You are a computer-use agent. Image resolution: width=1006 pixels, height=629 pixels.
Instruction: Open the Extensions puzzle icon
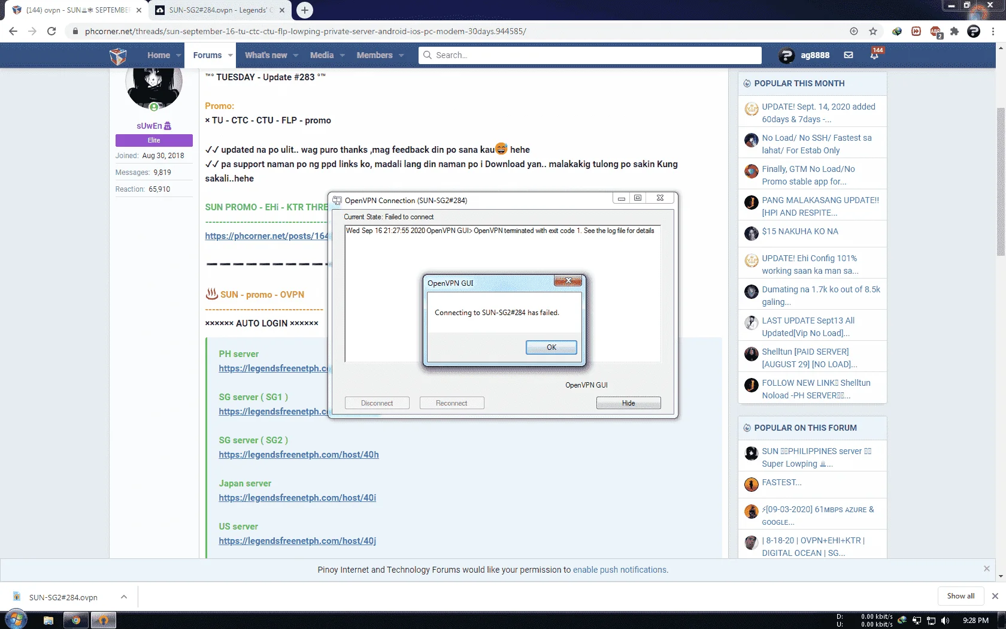tap(955, 31)
